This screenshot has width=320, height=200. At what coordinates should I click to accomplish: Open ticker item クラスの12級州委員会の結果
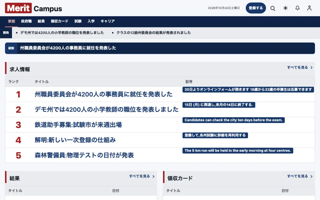pyautogui.click(x=154, y=33)
